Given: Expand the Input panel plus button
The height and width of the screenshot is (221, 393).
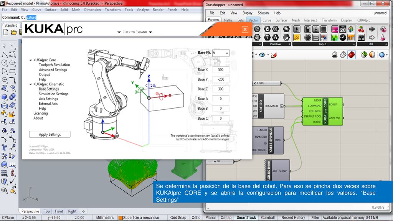Looking at the screenshot, I should (x=354, y=44).
